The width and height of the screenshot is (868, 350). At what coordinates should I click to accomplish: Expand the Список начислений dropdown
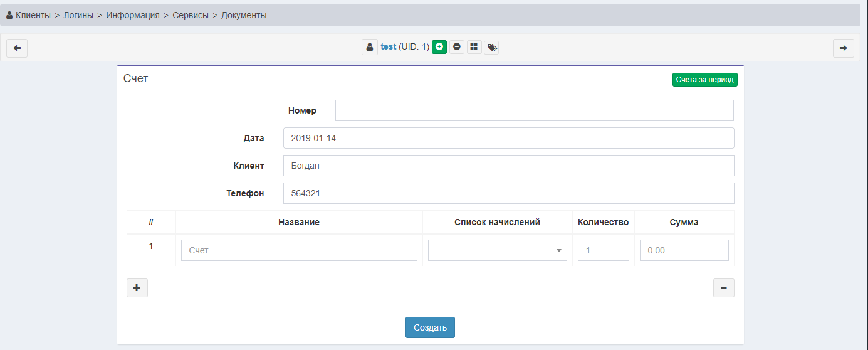point(497,250)
